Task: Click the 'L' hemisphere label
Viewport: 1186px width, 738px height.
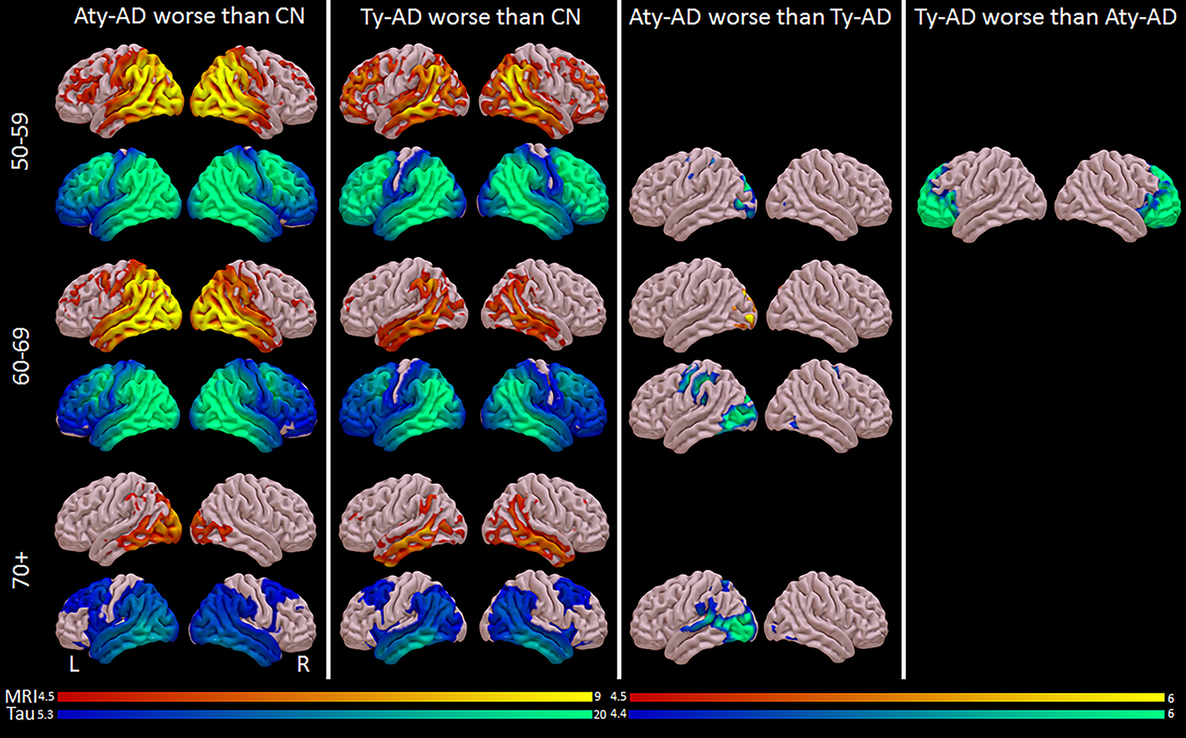Action: point(74,664)
